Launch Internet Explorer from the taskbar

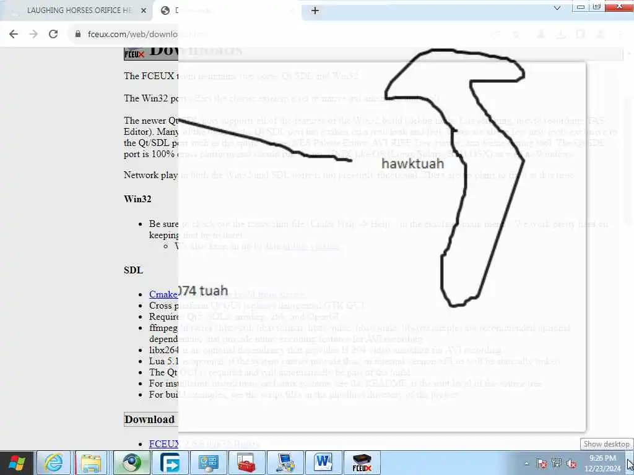tap(53, 463)
